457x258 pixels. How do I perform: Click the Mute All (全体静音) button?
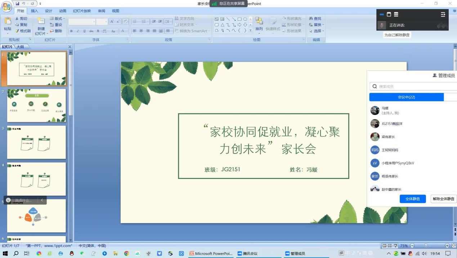[x=412, y=199]
